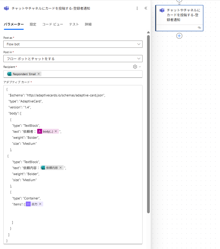The height and width of the screenshot is (249, 220).
Task: Remove the 出力 variable token
Action: click(40, 204)
